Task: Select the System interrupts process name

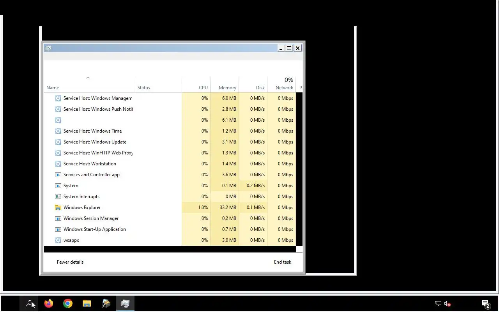Action: (x=81, y=197)
